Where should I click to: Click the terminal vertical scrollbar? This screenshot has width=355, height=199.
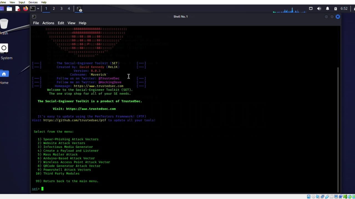pyautogui.click(x=338, y=129)
